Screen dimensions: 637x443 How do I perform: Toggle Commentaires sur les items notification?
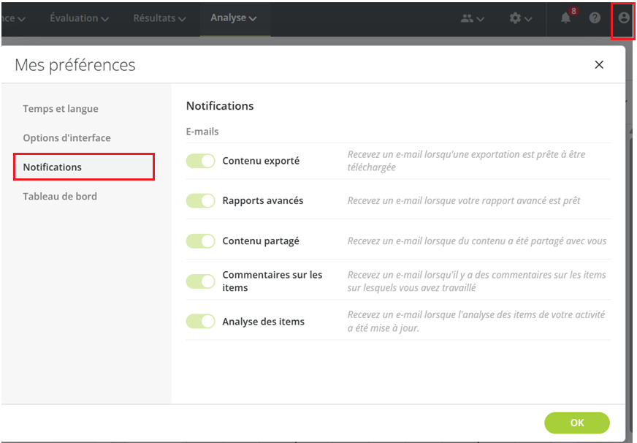point(201,281)
